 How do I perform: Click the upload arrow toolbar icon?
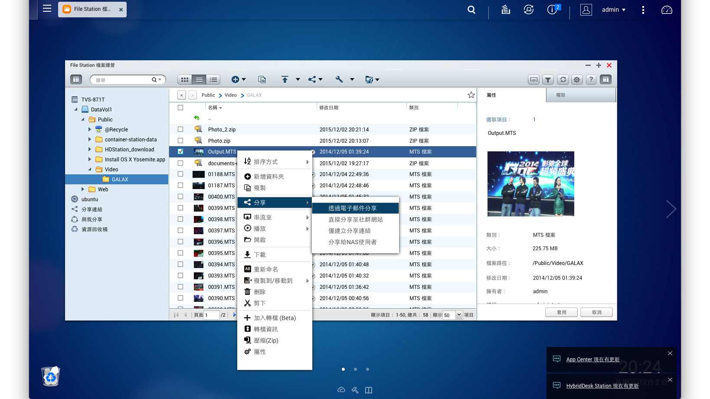pos(285,79)
